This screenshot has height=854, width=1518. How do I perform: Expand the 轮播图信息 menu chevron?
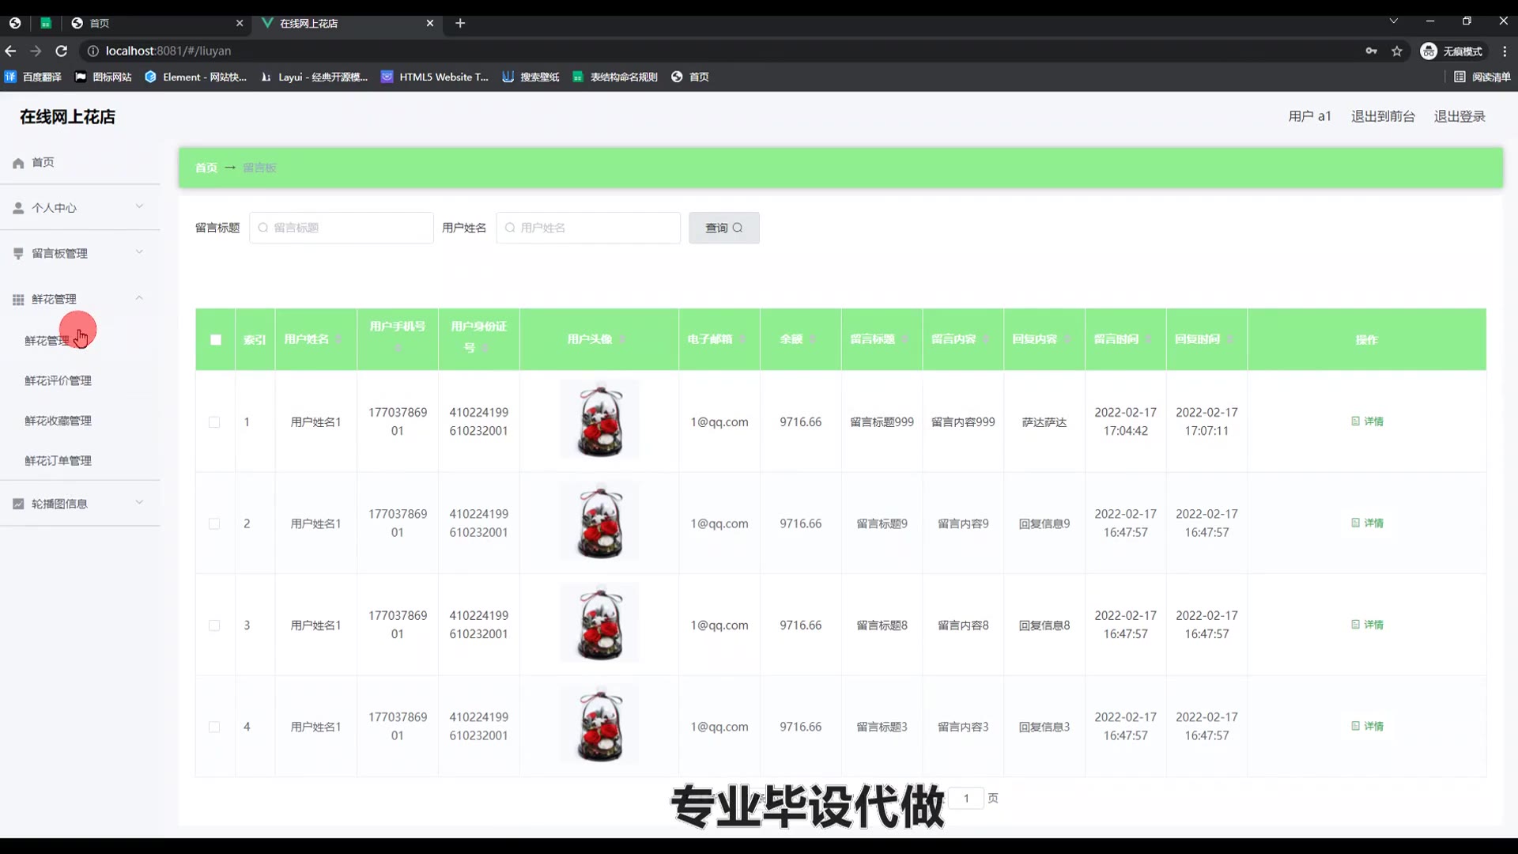[139, 502]
